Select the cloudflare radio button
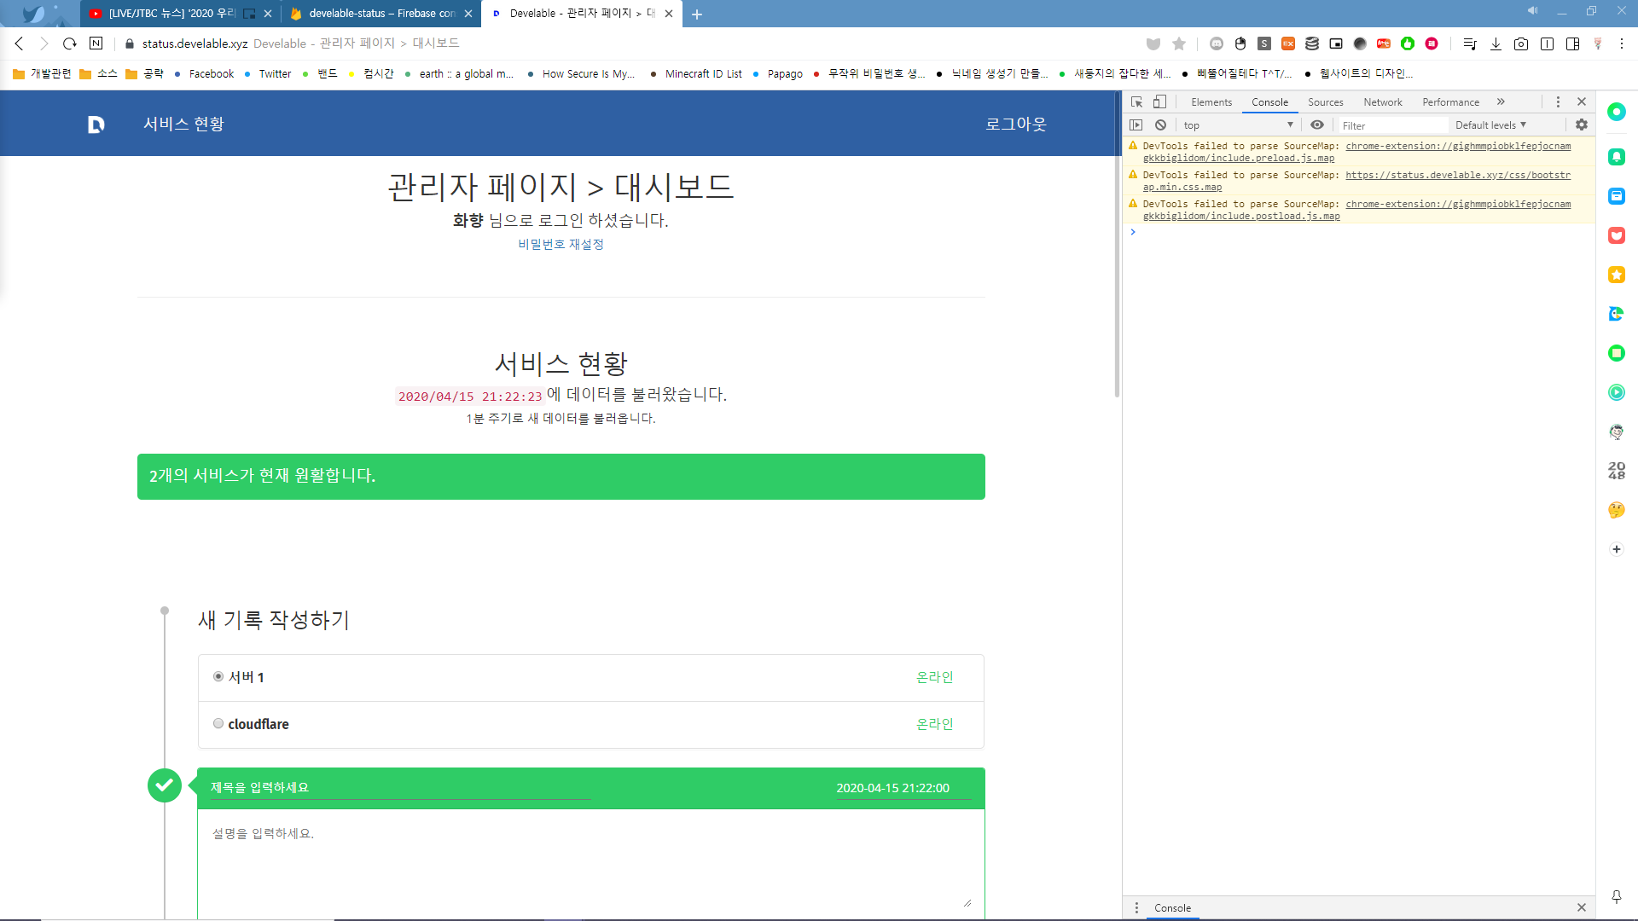Image resolution: width=1638 pixels, height=921 pixels. 218,724
